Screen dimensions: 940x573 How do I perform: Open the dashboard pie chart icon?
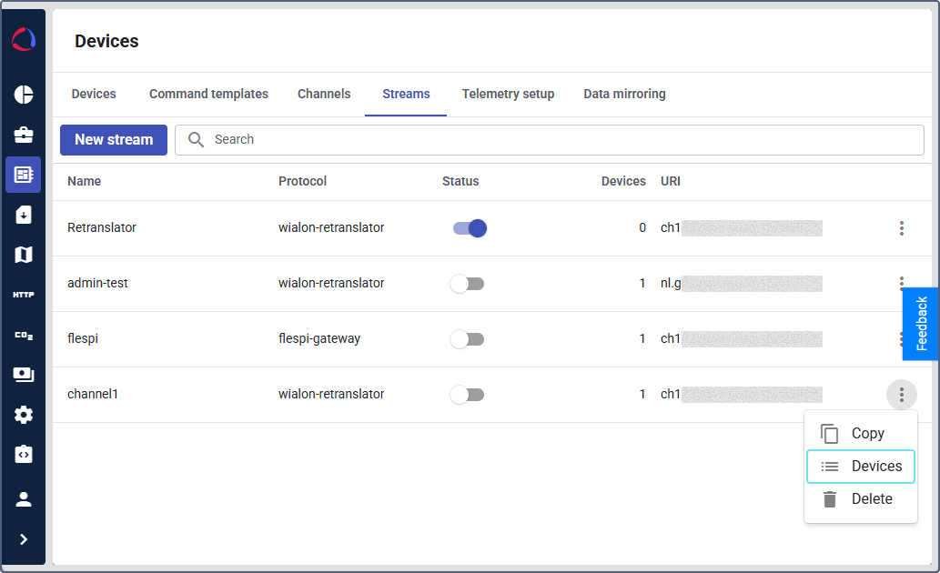(24, 95)
